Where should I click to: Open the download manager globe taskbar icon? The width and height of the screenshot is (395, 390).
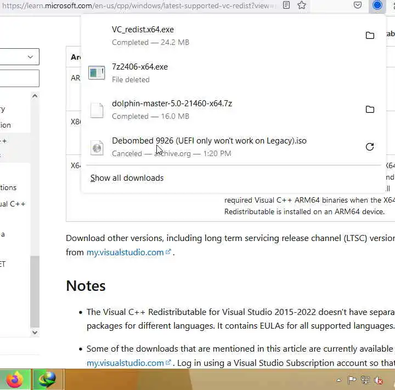47,380
